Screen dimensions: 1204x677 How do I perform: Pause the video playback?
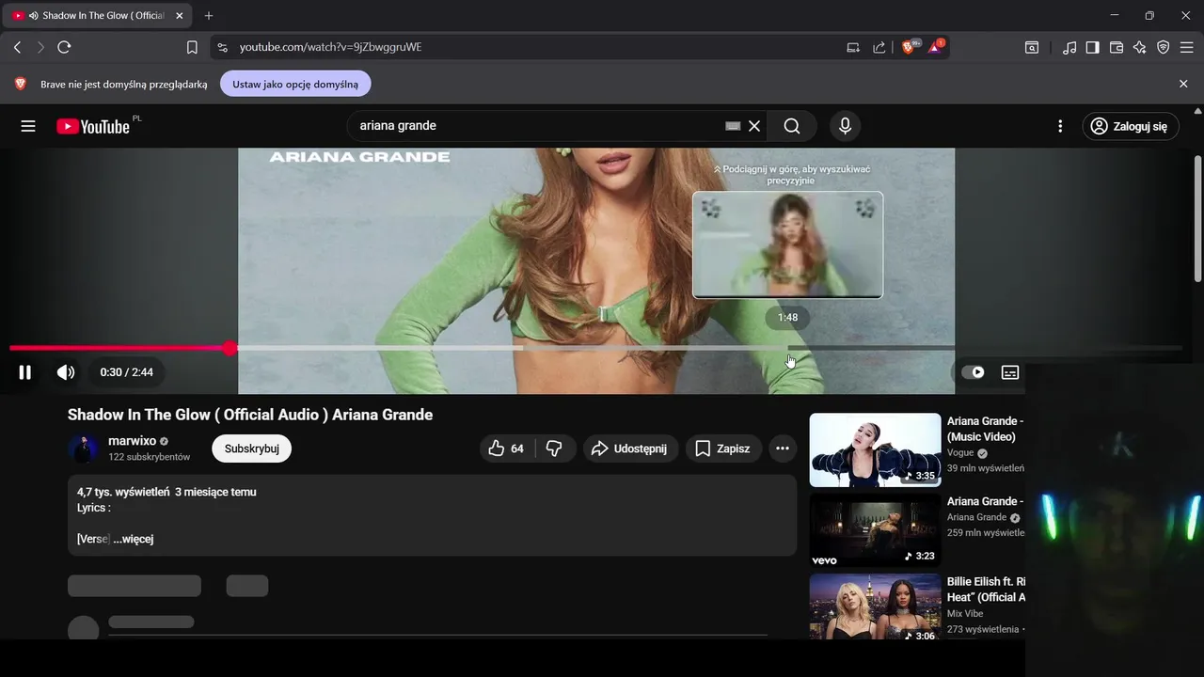[25, 372]
